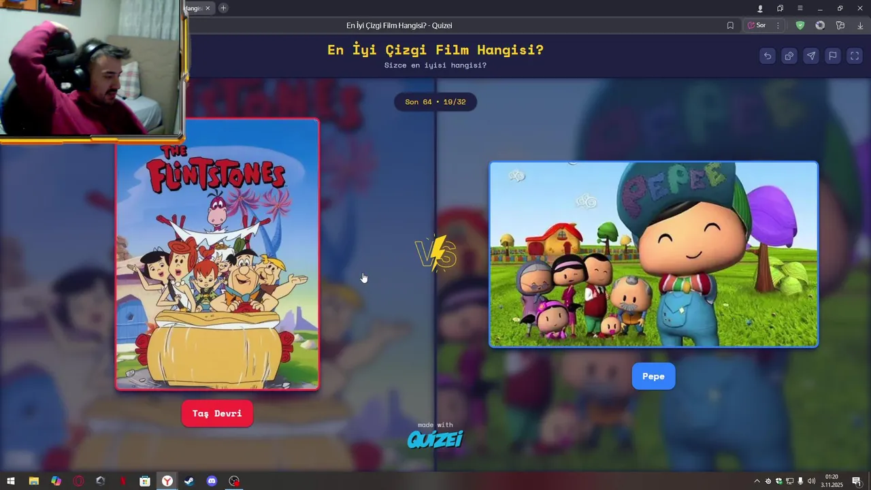Click the flag report button
871x490 pixels.
click(x=833, y=56)
